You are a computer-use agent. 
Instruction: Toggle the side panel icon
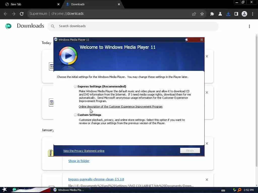tap(236, 14)
